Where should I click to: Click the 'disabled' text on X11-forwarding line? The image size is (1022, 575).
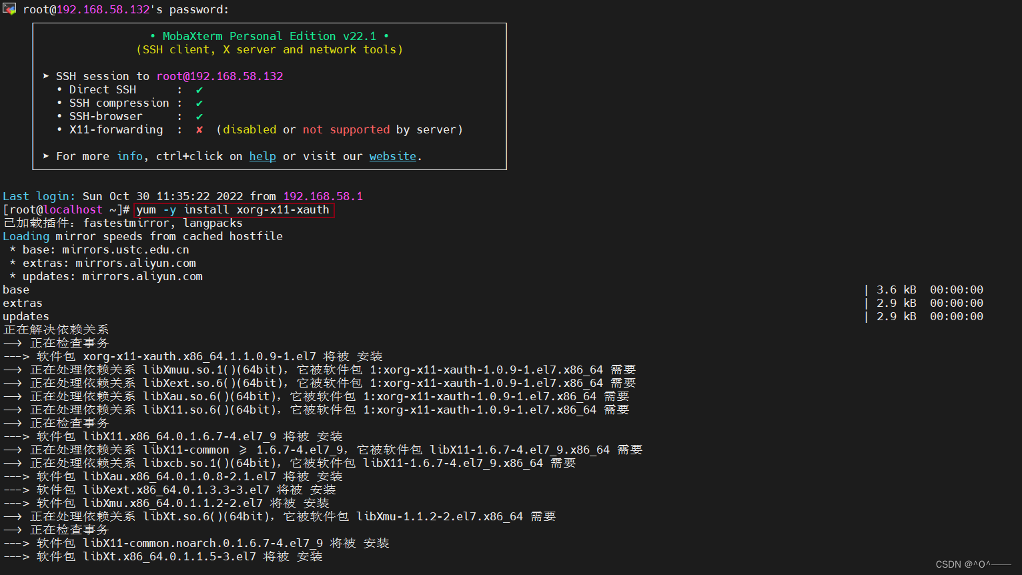[248, 129]
